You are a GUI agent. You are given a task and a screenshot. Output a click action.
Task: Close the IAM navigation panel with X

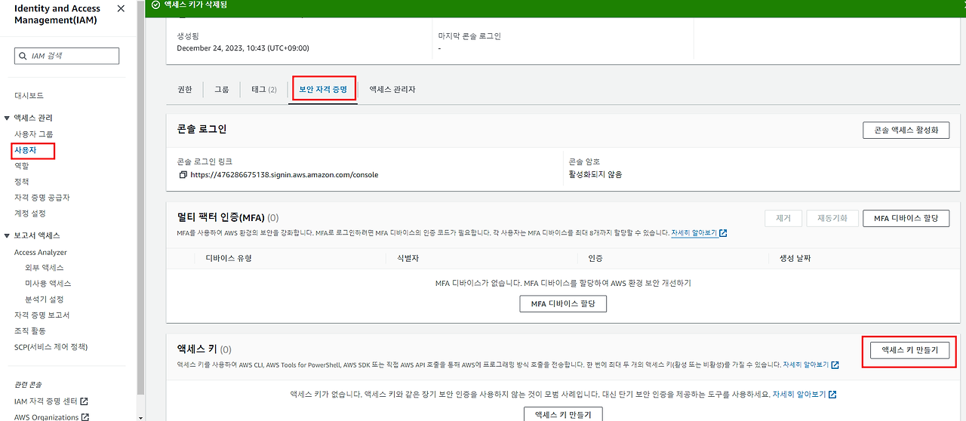(122, 8)
